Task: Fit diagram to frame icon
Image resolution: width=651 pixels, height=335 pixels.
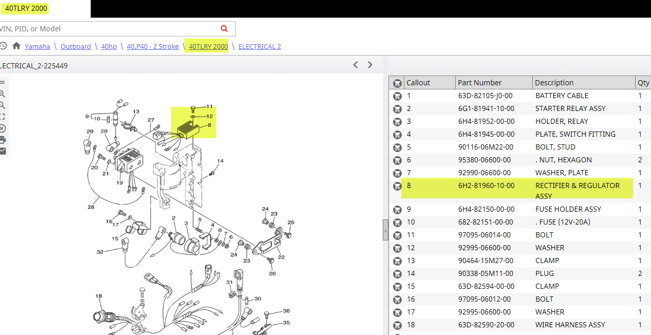Action: 2,117
